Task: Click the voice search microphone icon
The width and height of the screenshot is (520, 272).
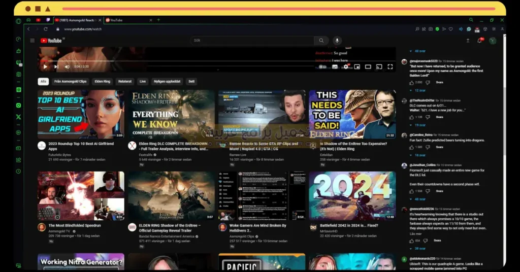Action: pyautogui.click(x=336, y=41)
